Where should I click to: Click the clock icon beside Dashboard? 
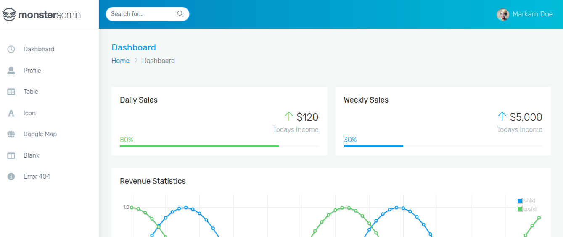coord(11,49)
